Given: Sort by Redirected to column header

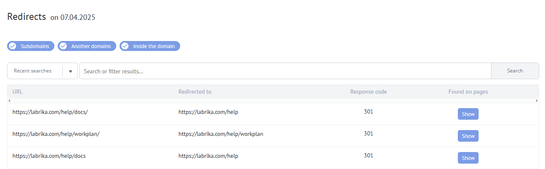Looking at the screenshot, I should point(195,92).
